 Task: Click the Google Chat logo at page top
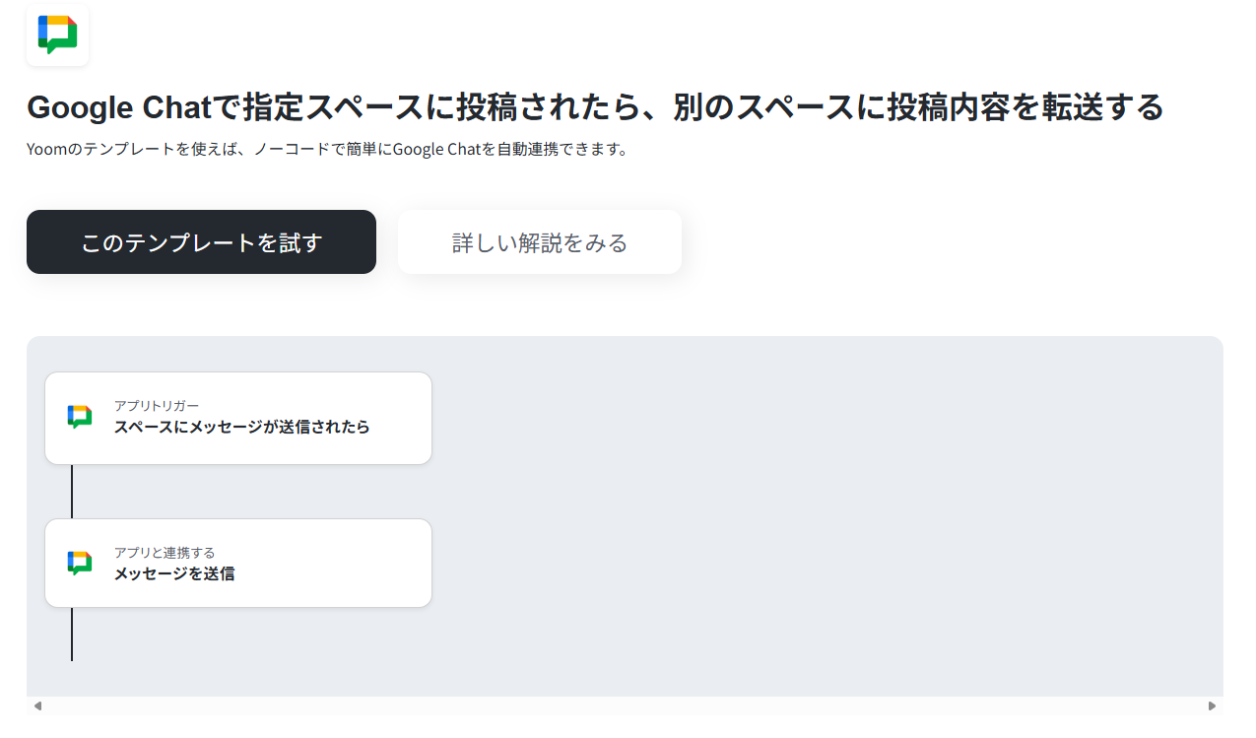click(x=57, y=34)
